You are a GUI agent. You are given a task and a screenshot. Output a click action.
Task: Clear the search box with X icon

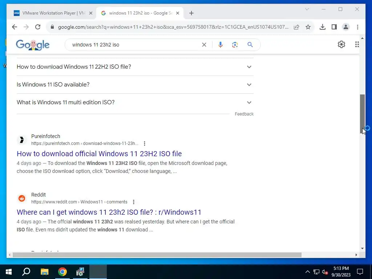click(204, 45)
